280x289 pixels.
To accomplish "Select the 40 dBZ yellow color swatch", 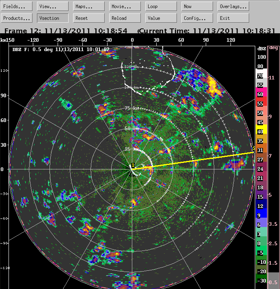I will (x=261, y=129).
